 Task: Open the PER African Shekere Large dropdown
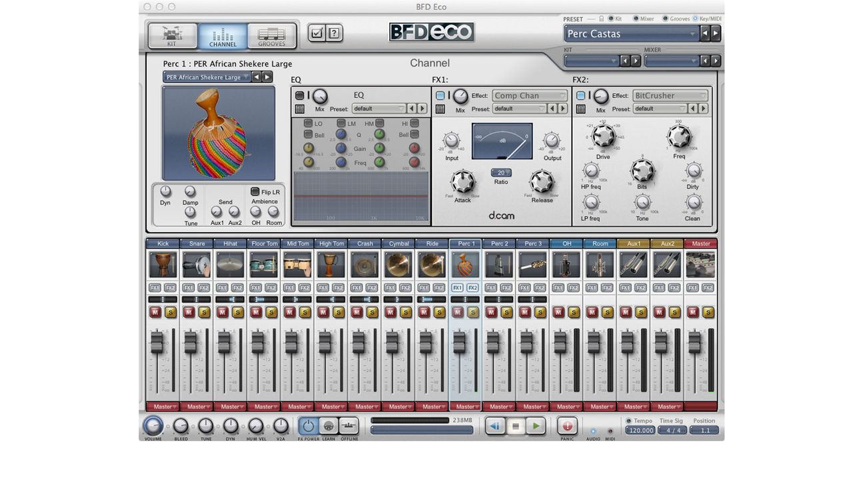point(207,77)
